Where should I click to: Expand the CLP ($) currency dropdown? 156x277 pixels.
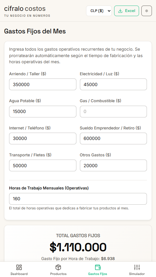coord(99,11)
